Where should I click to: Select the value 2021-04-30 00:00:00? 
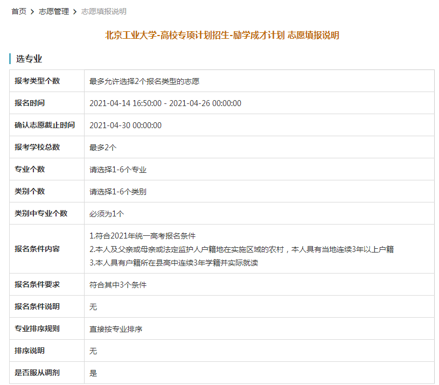126,125
